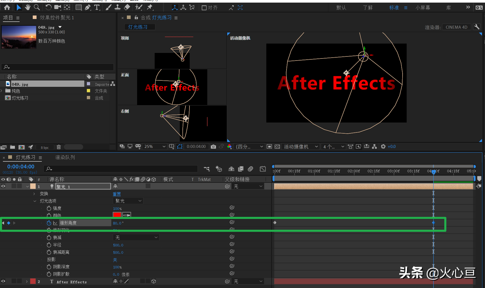Select the Eraser tool
The height and width of the screenshot is (288, 485).
click(127, 7)
